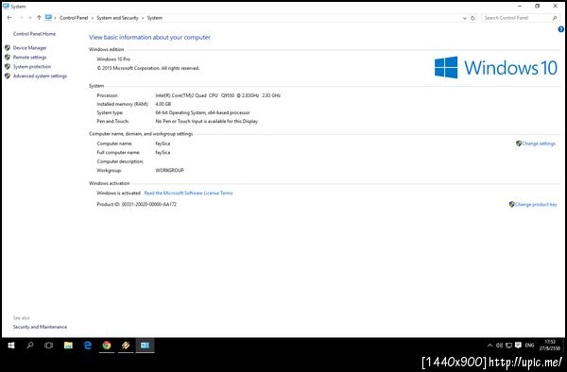Viewport: 567px width, 372px height.
Task: Open the network tray icon
Action: click(508, 346)
